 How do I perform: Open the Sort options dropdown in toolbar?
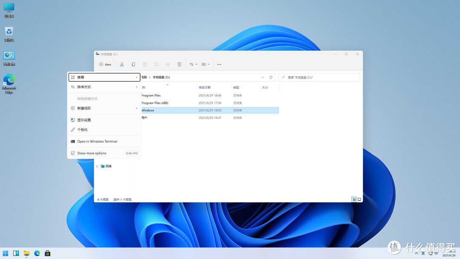[193, 64]
